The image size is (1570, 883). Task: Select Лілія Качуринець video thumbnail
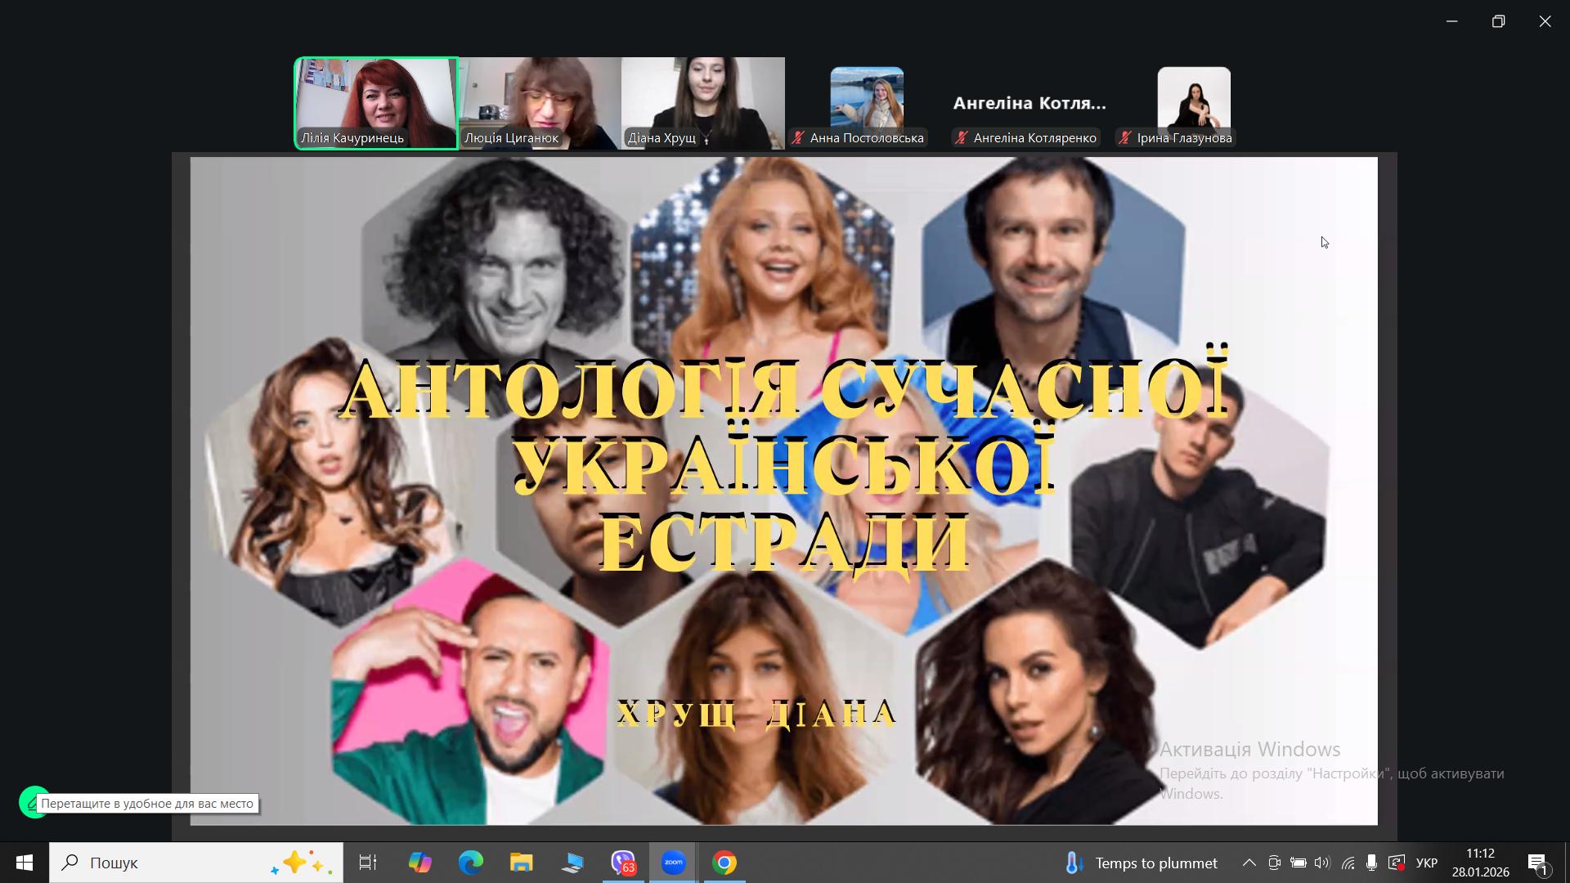[x=376, y=102]
